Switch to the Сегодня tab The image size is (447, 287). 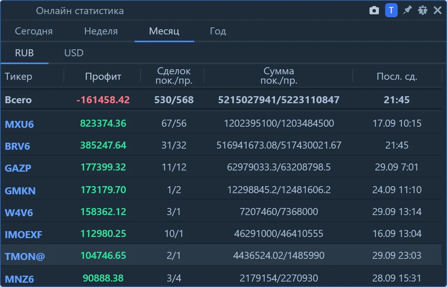tap(34, 31)
